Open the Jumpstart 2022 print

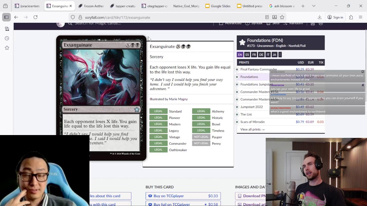(x=252, y=107)
